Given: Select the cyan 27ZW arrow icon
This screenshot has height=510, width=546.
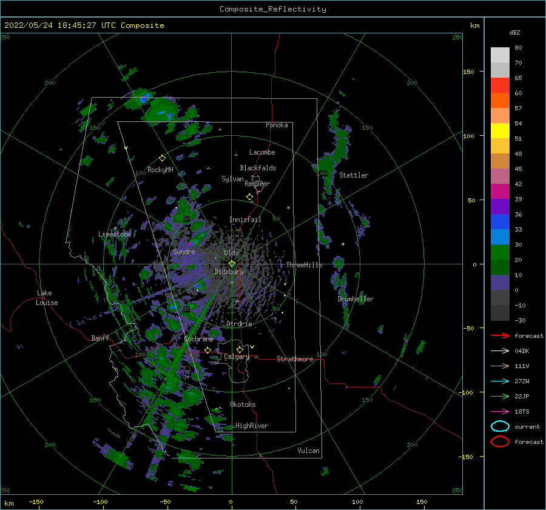Looking at the screenshot, I should (x=500, y=381).
